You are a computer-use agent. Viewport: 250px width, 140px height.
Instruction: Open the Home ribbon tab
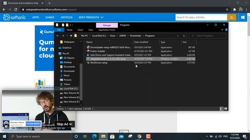70,30
